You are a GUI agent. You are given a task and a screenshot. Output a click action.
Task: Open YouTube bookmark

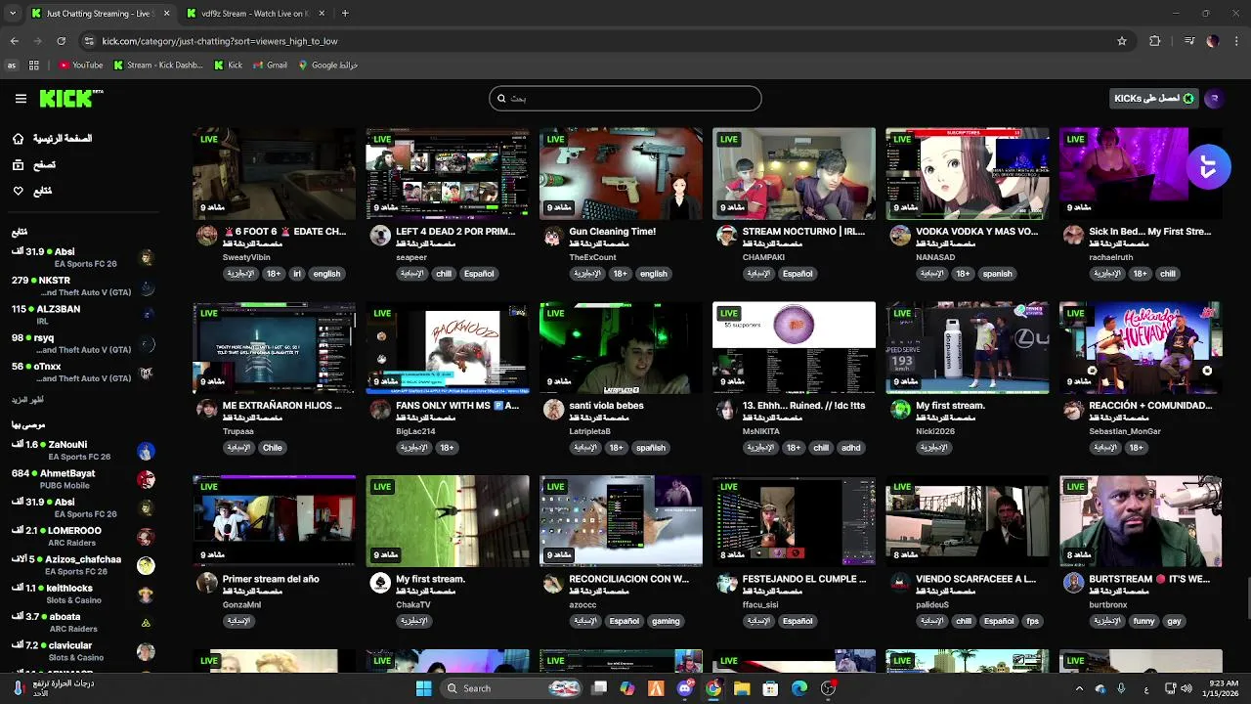tap(80, 66)
